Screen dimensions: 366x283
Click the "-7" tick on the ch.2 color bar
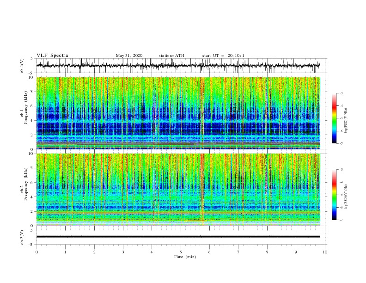click(x=341, y=220)
